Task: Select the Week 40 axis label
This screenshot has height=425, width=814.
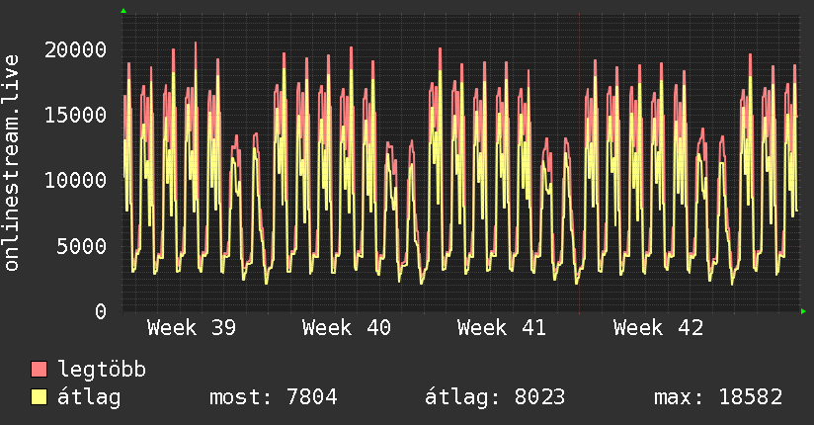Action: [347, 327]
